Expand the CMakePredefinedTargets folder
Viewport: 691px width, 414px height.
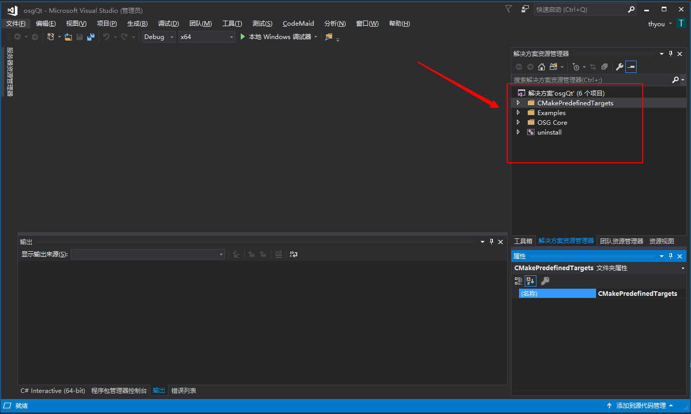(518, 103)
